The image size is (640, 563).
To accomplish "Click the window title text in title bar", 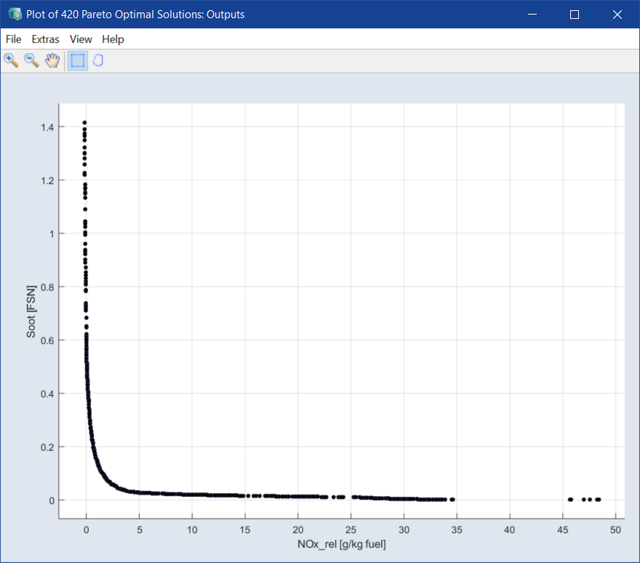I will 135,15.
